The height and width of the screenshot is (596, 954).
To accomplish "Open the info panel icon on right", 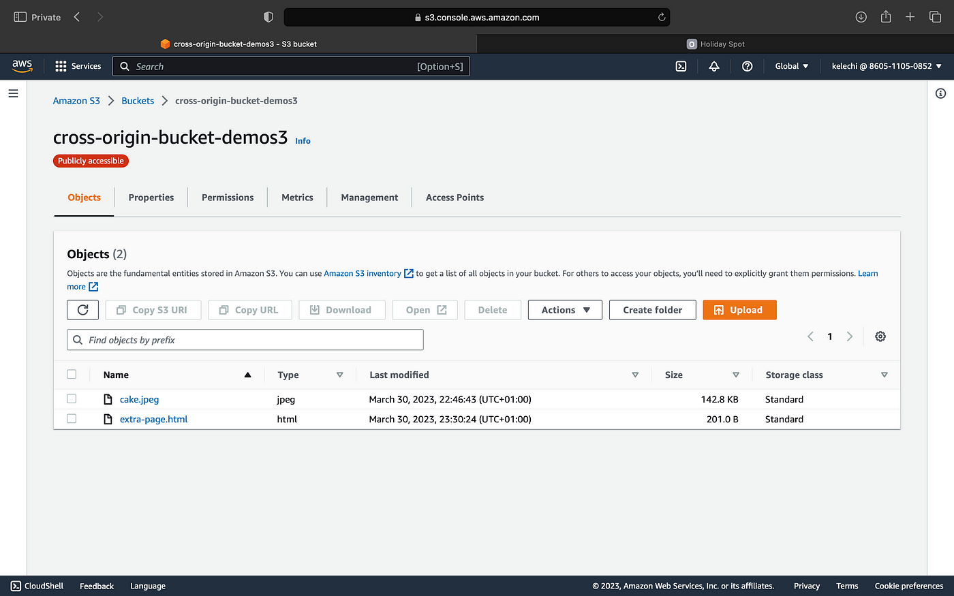I will point(940,93).
